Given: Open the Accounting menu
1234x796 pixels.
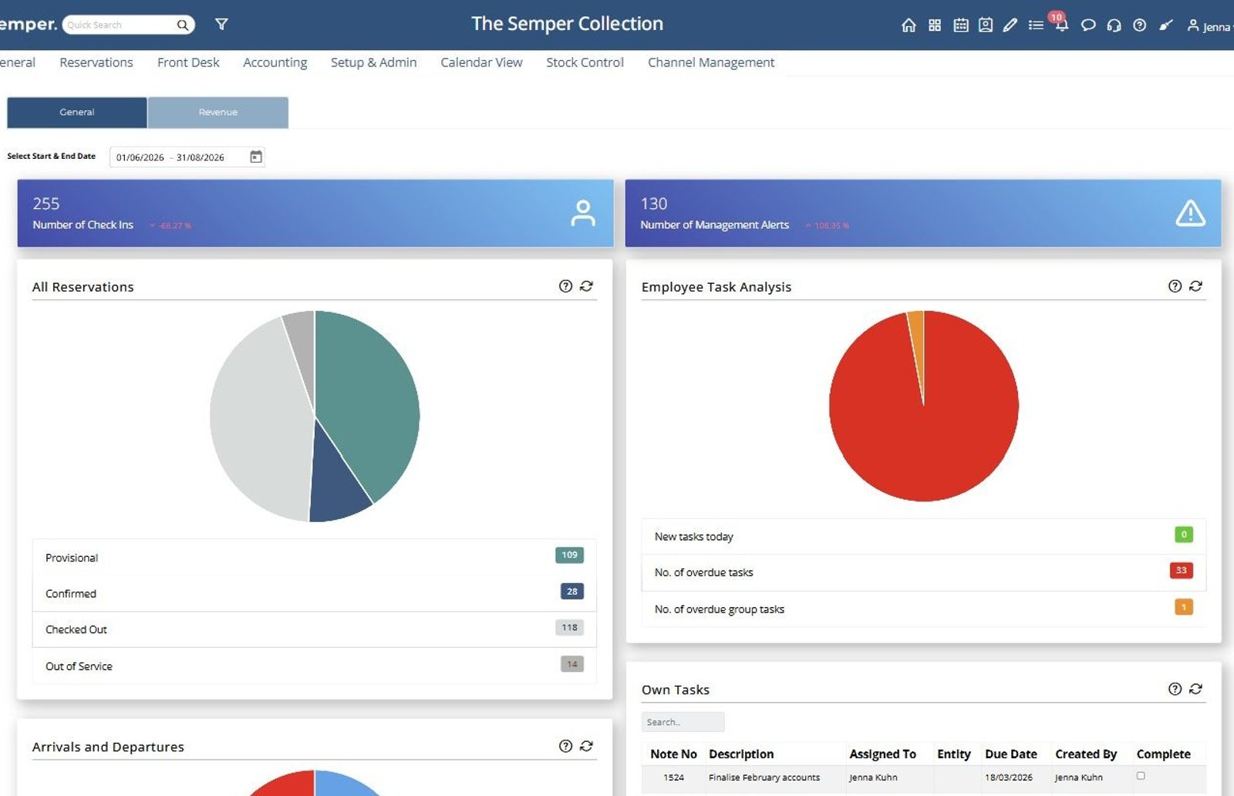Looking at the screenshot, I should click(x=275, y=62).
